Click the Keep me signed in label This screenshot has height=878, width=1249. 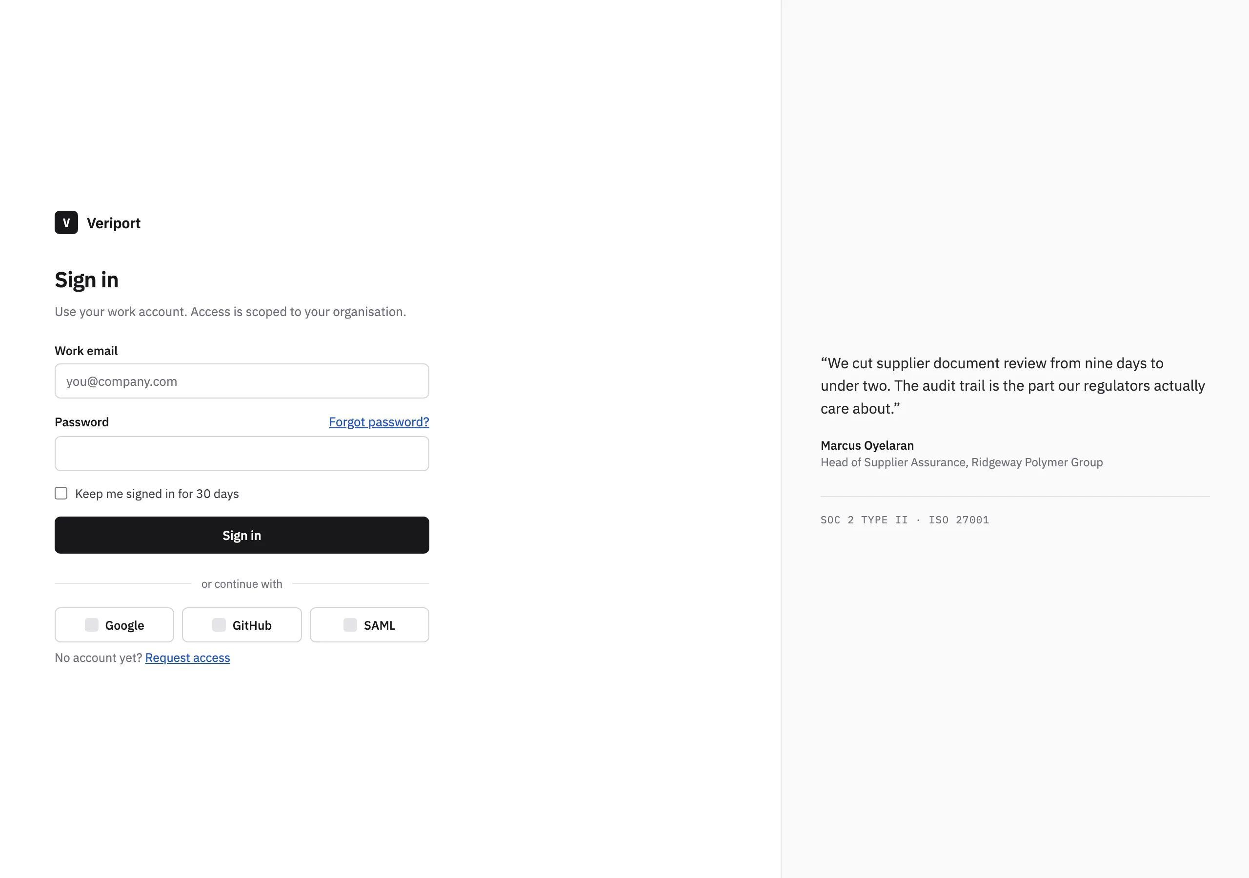[x=157, y=494]
